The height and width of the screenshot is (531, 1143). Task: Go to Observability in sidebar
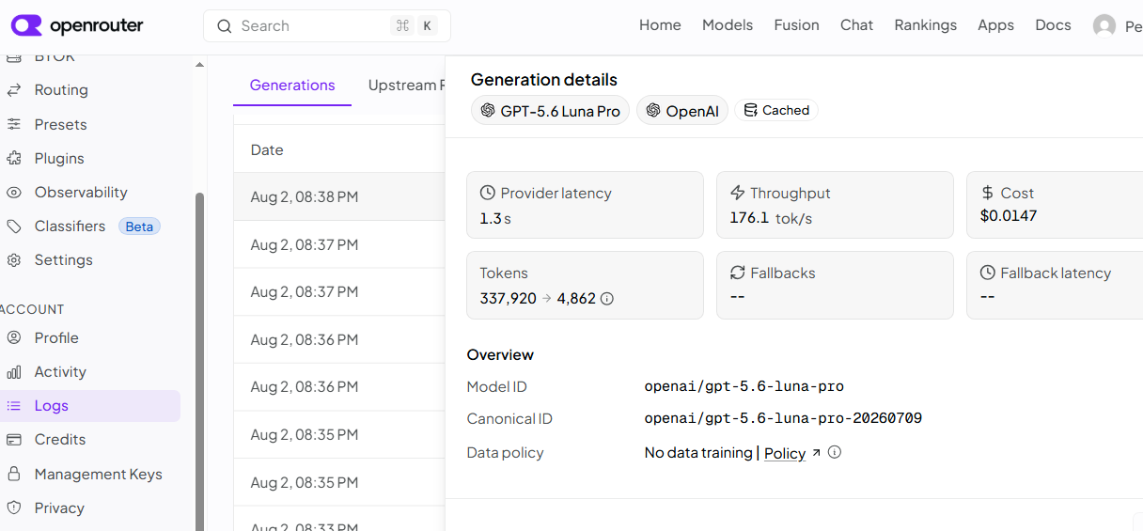pyautogui.click(x=81, y=192)
